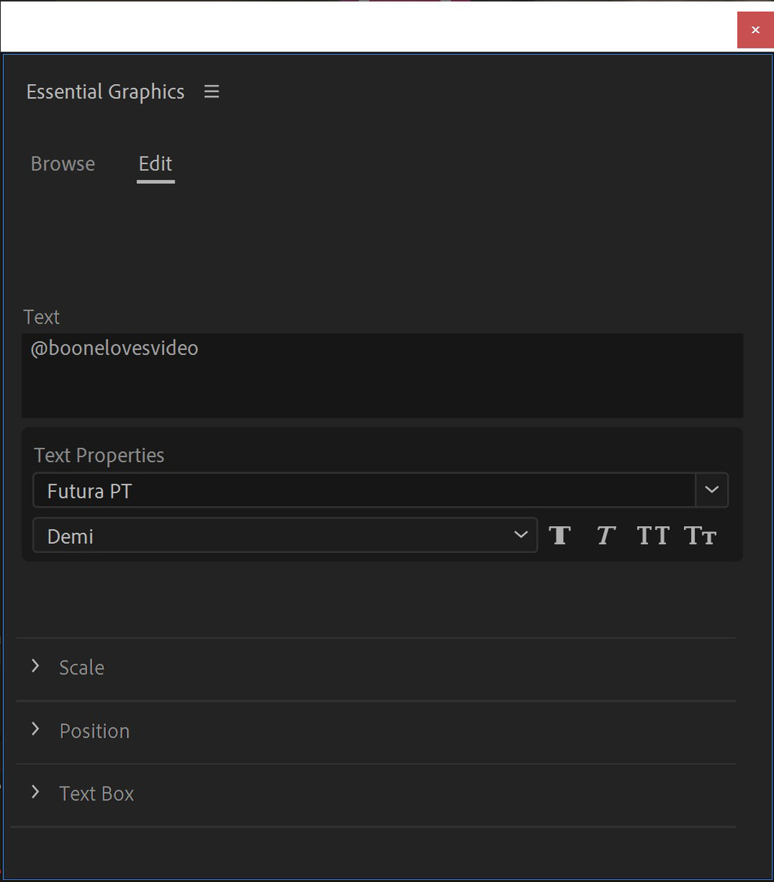Click the Position section label
Image resolution: width=774 pixels, height=882 pixels.
(95, 730)
